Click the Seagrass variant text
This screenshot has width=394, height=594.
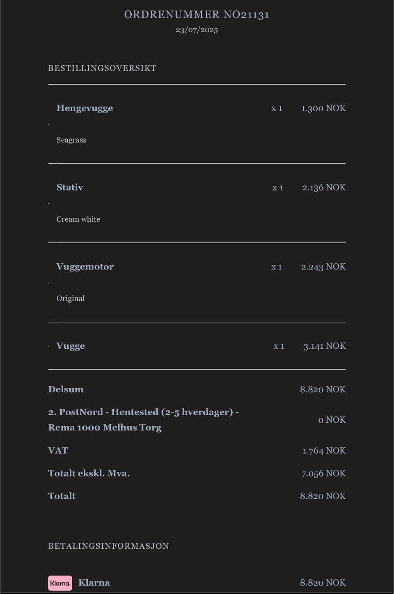click(71, 140)
